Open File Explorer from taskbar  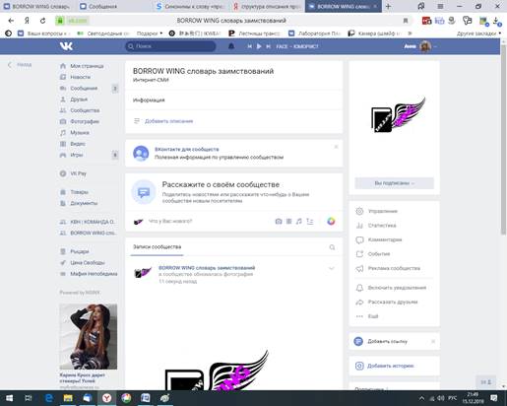68,398
